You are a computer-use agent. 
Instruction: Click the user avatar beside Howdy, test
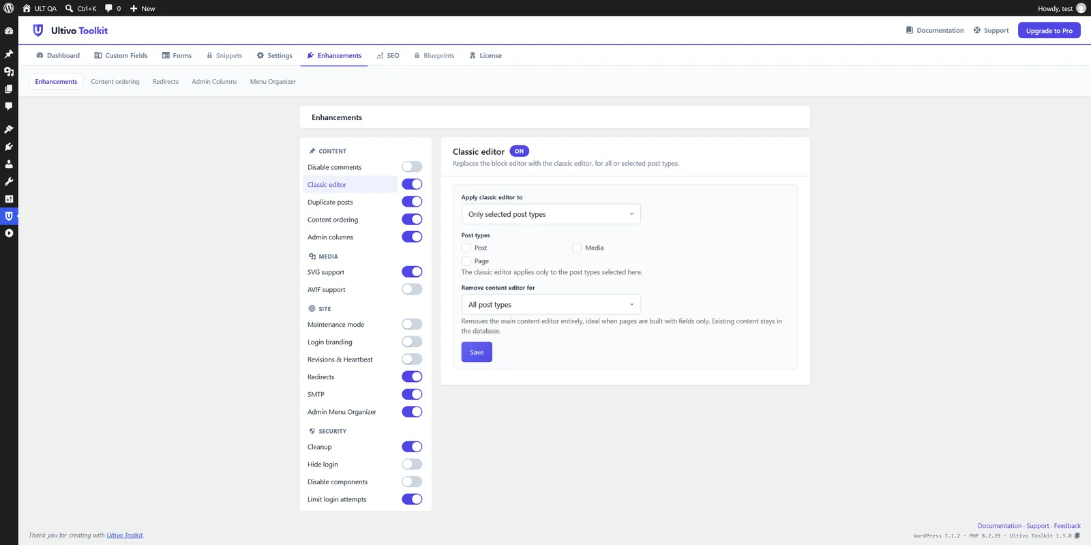click(1081, 8)
